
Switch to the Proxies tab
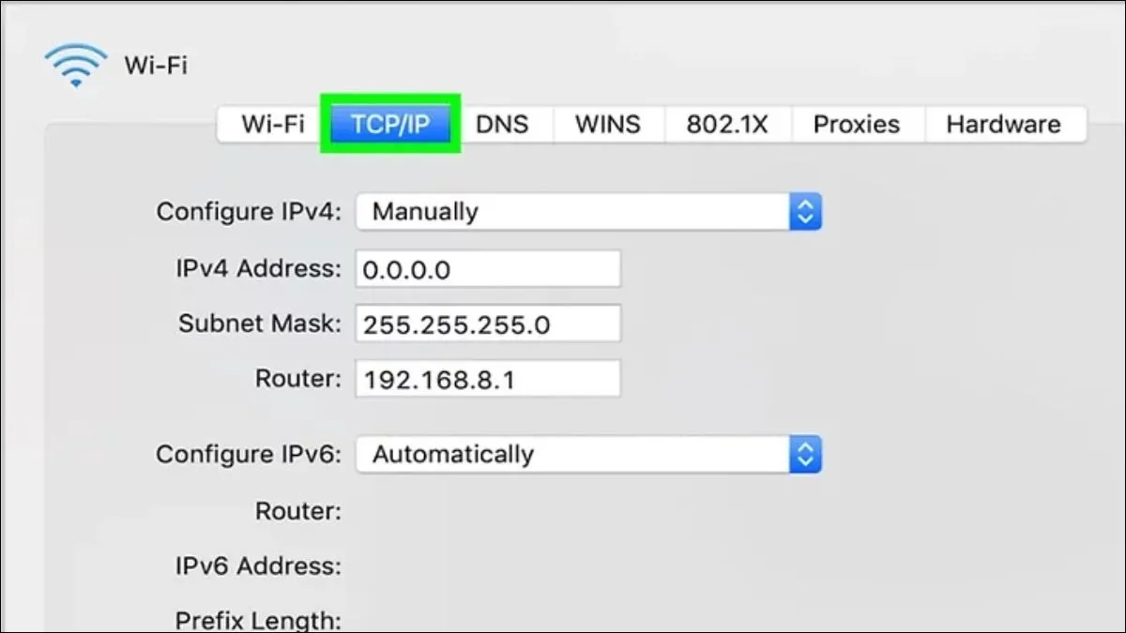856,124
